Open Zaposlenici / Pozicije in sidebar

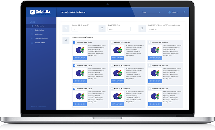pos(41,38)
